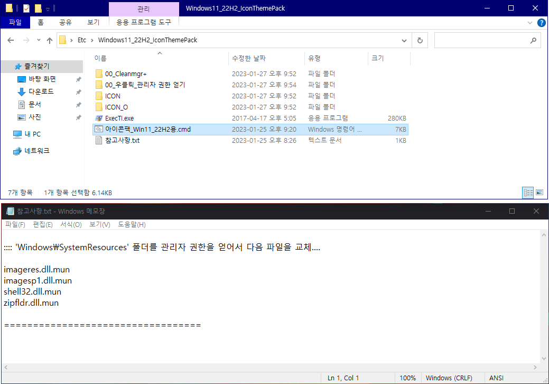
Task: Switch to the 보기 ribbon tab
Action: [94, 22]
